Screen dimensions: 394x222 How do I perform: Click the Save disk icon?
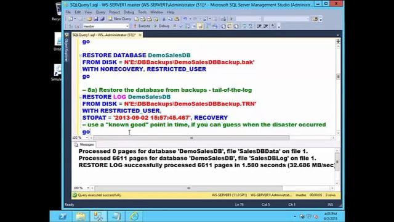pyautogui.click(x=96, y=19)
